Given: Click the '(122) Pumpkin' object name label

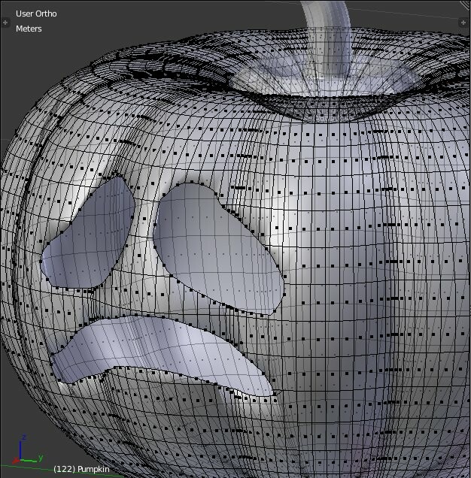Looking at the screenshot, I should point(81,469).
